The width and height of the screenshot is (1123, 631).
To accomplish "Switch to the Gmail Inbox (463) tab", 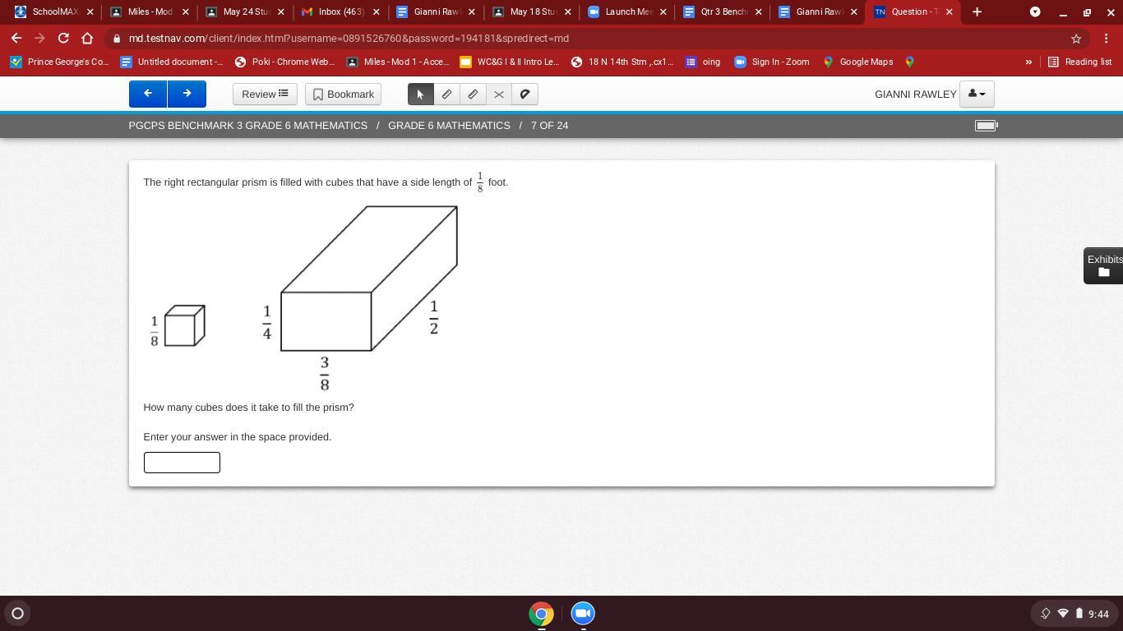I will pos(340,12).
